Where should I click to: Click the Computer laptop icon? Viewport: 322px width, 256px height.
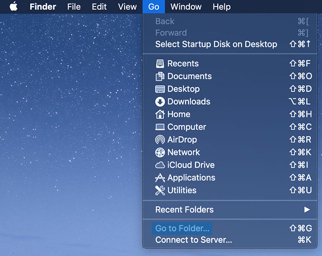pyautogui.click(x=160, y=127)
